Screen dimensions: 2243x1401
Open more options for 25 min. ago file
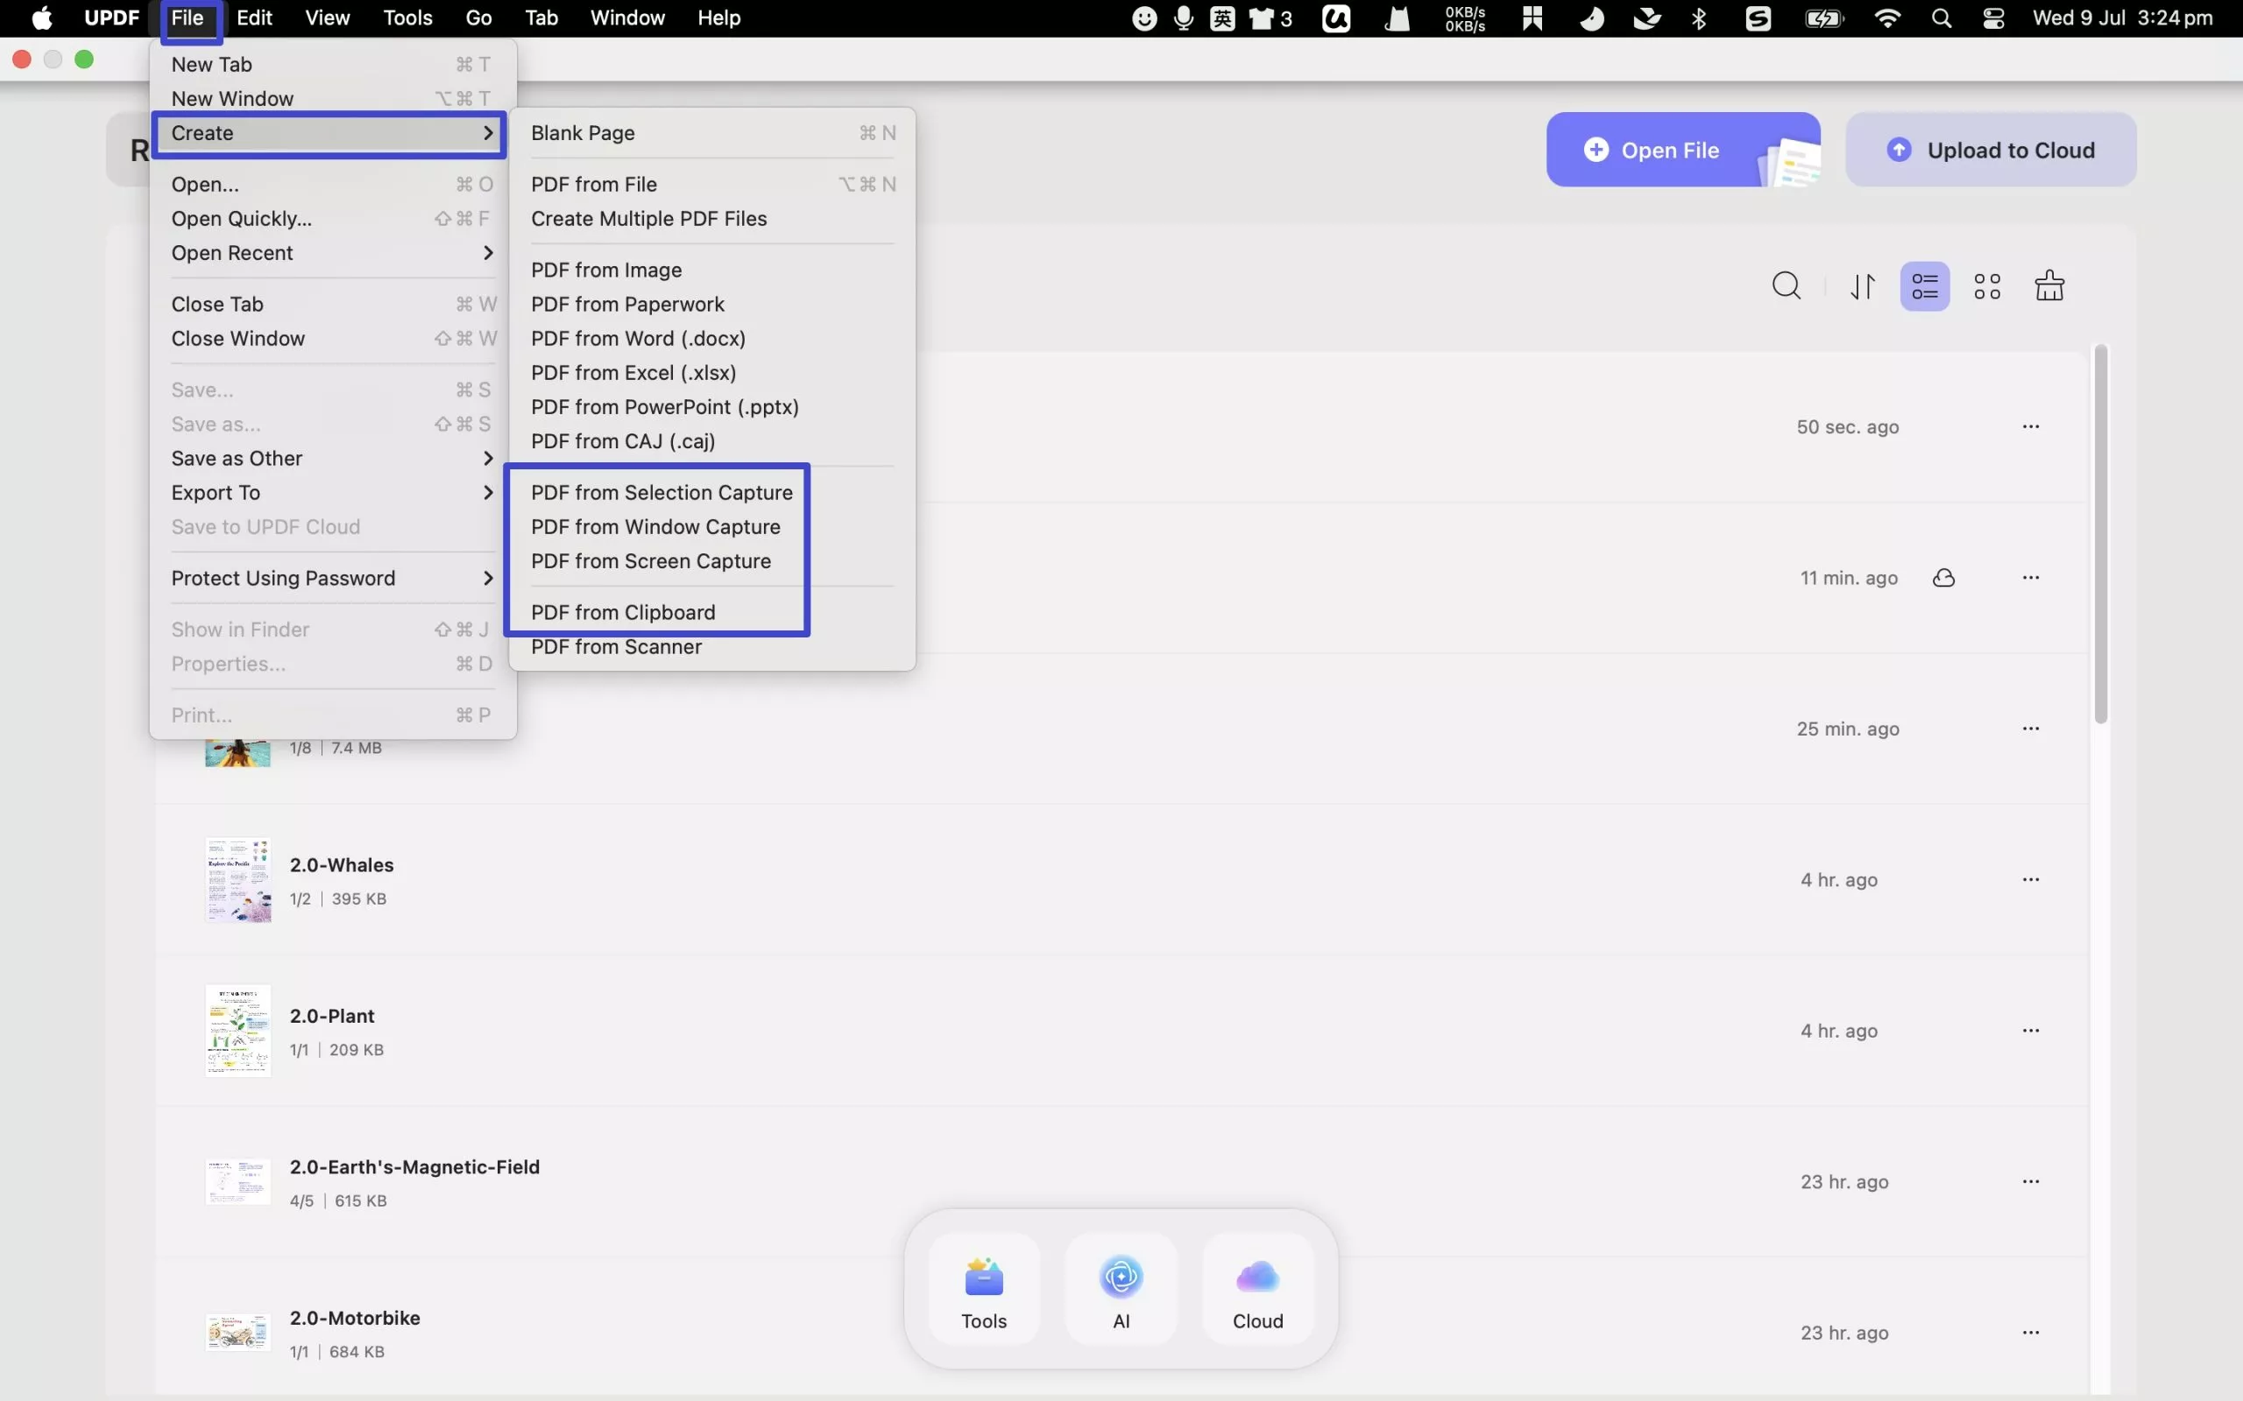click(x=2030, y=729)
